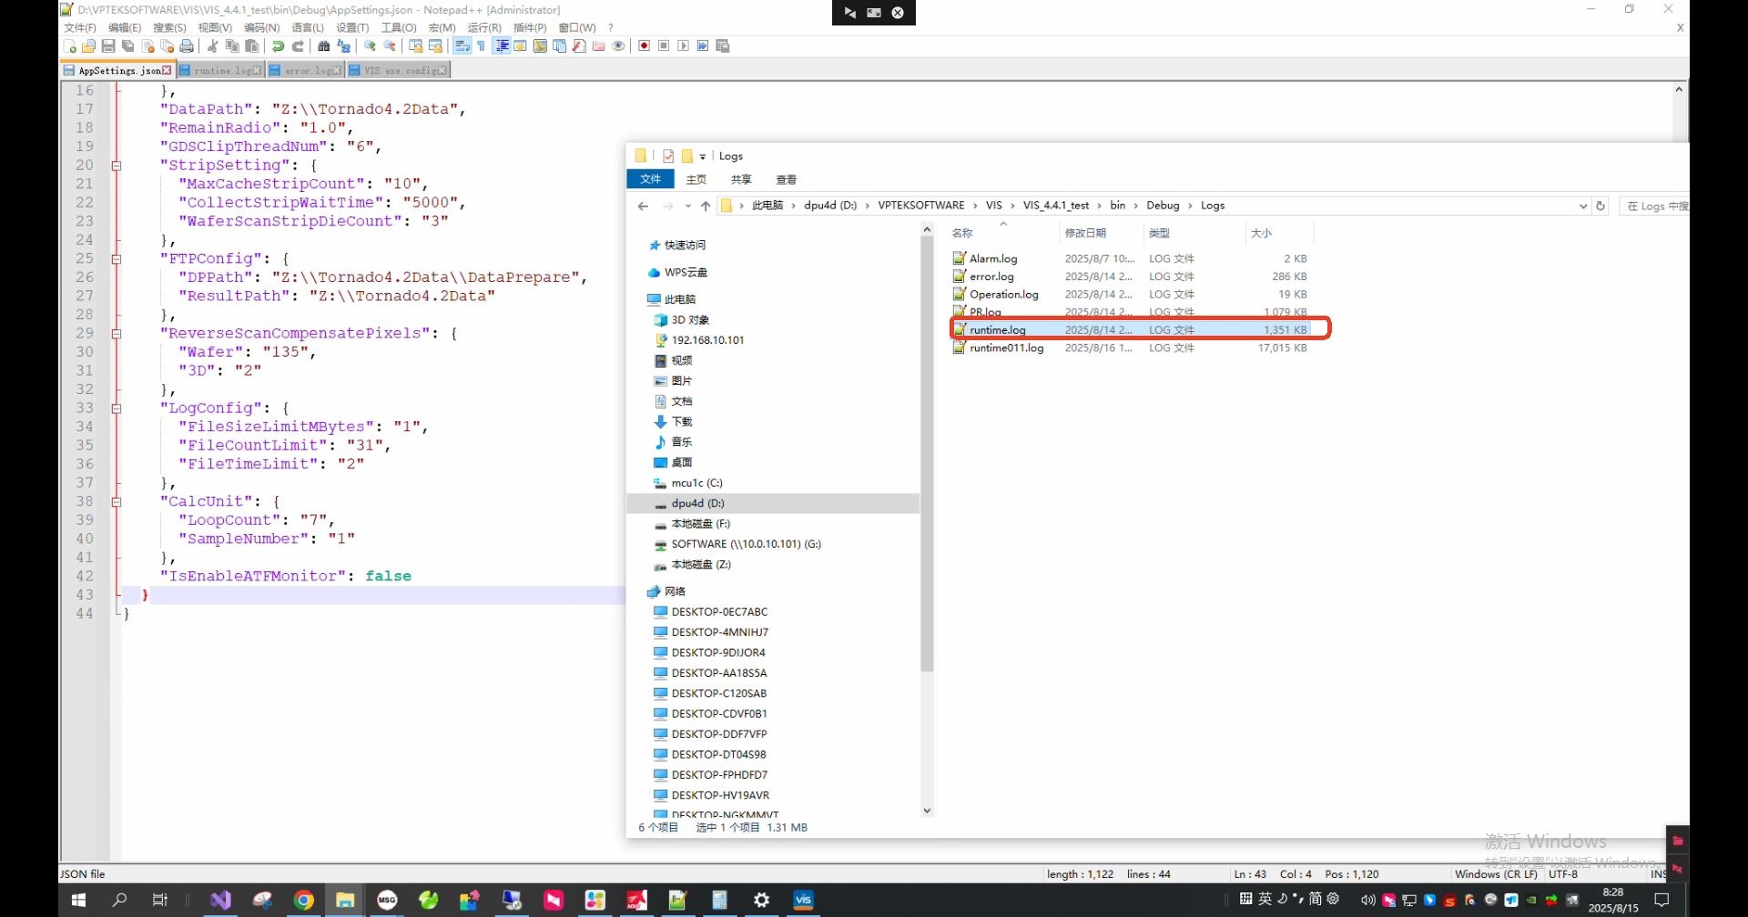The image size is (1748, 917).
Task: Select the runtime011.log file
Action: [x=1006, y=348]
